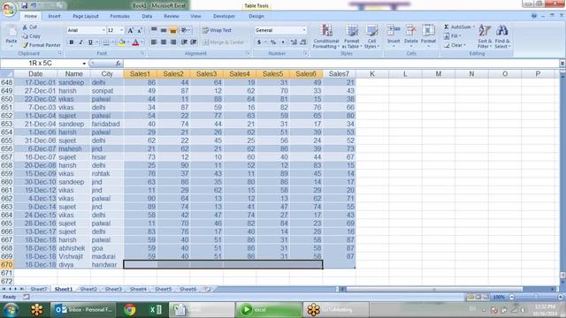Open Alignment dialog launcher
The height and width of the screenshot is (318, 566).
tap(248, 53)
